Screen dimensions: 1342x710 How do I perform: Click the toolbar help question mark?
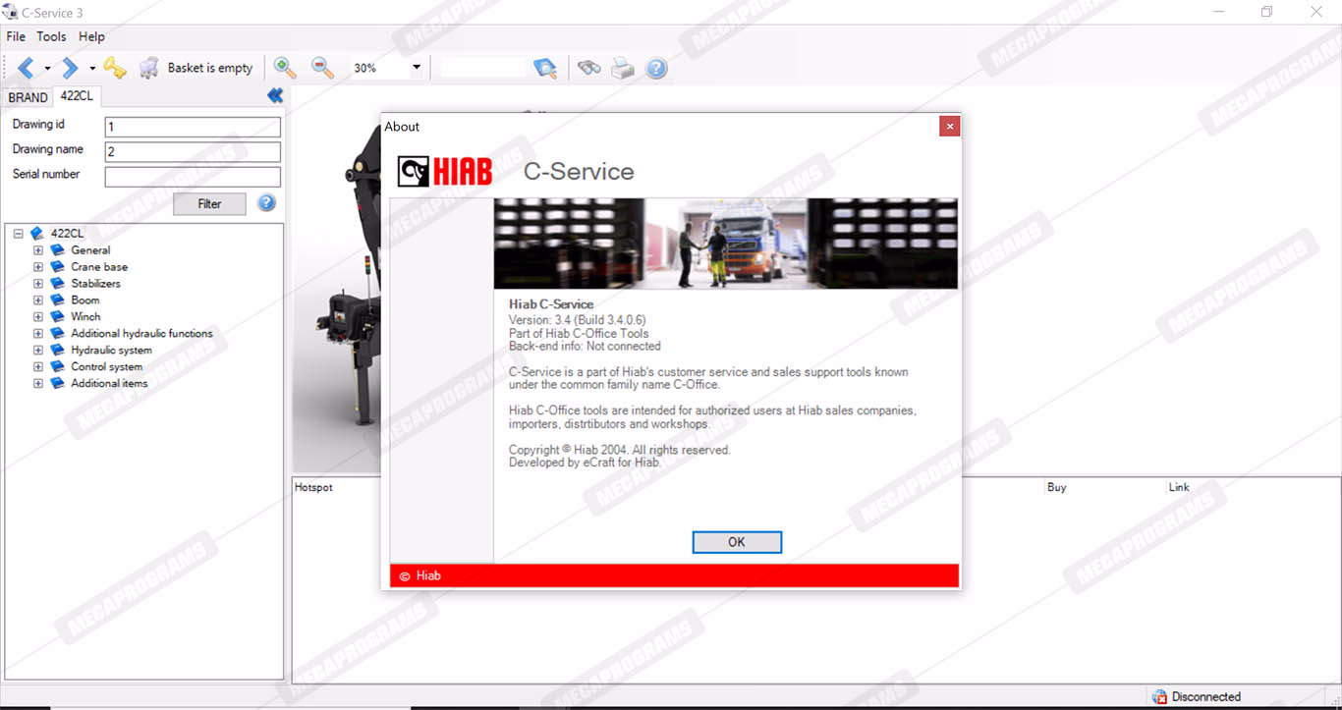(x=656, y=68)
